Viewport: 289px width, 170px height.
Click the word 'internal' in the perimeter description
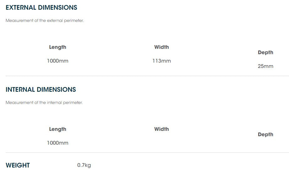tap(55, 103)
